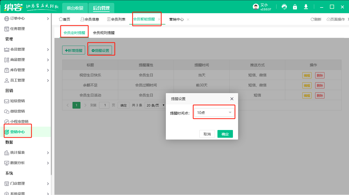Click the lock screen icon

point(295,7)
